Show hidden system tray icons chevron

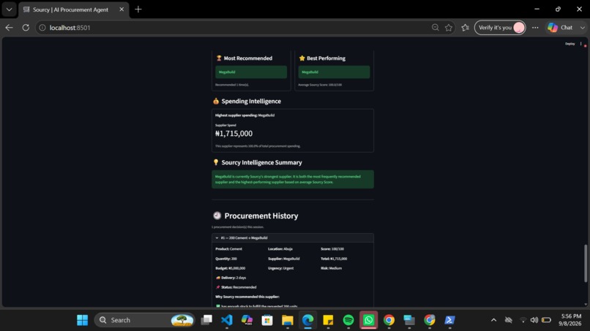493,320
